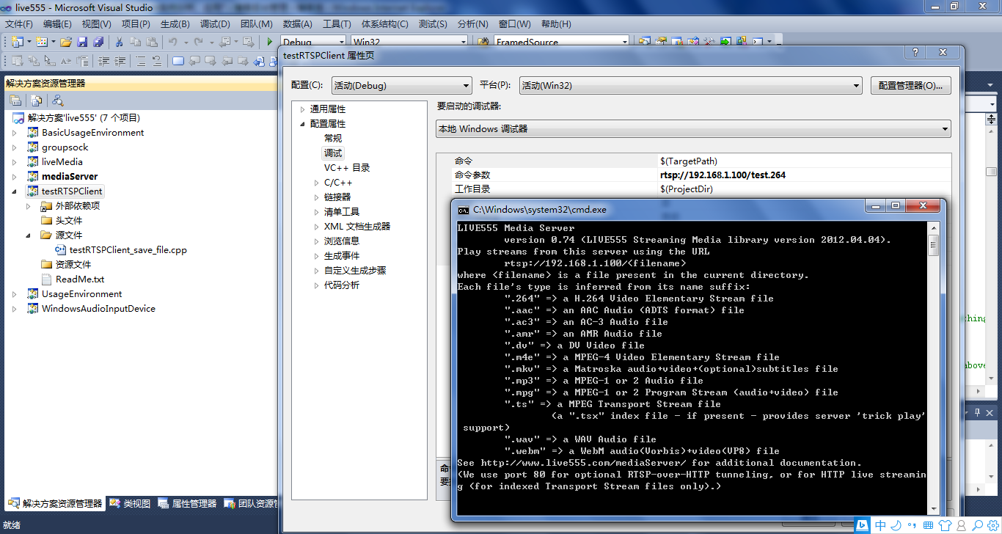Image resolution: width=1002 pixels, height=534 pixels.
Task: Collapse the testRTSPClient project node
Action: pos(14,191)
